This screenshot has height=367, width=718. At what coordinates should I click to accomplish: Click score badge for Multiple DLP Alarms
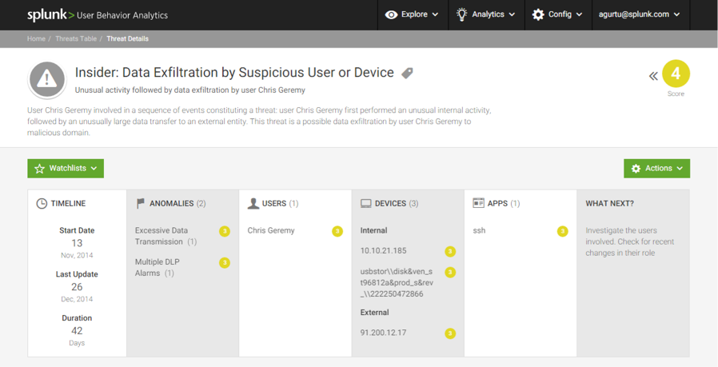(x=225, y=263)
